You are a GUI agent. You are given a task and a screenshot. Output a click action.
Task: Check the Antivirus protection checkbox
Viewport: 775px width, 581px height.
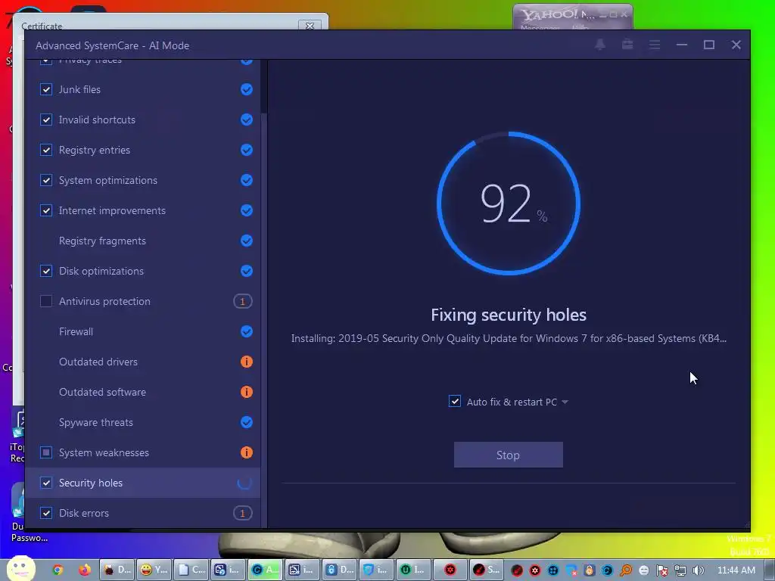click(x=46, y=301)
